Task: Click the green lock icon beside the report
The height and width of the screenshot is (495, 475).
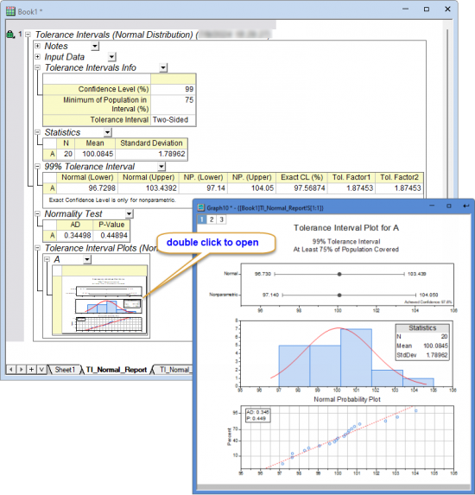Action: 10,34
